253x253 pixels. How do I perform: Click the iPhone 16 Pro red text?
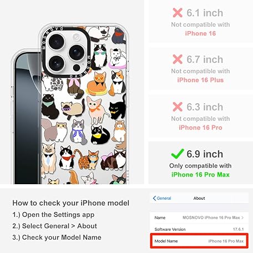pos(200,128)
